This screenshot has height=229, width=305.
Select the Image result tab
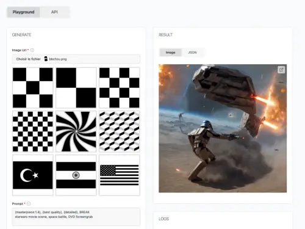tap(170, 53)
